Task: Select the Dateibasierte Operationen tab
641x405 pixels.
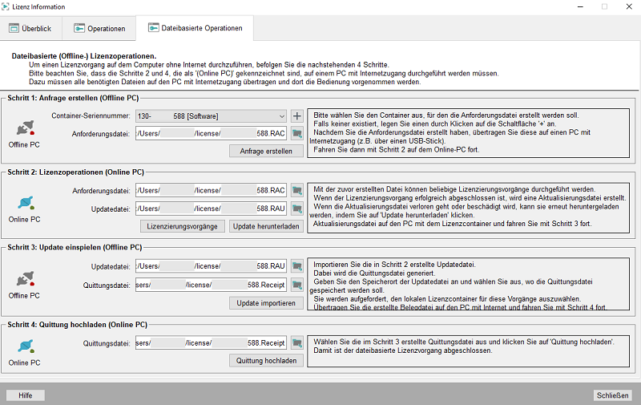Action: (x=195, y=28)
